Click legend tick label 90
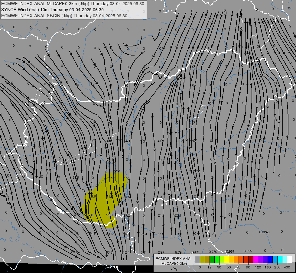The image size is (296, 273). tap(248, 267)
